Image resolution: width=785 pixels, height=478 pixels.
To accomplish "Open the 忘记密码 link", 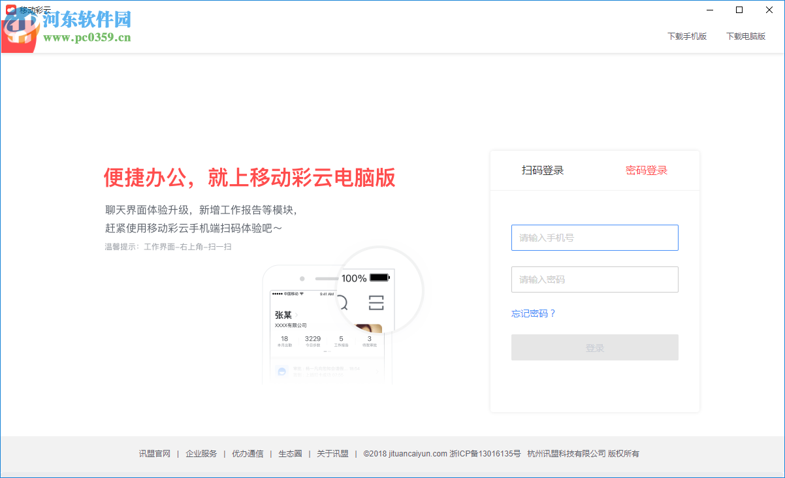I will 534,313.
